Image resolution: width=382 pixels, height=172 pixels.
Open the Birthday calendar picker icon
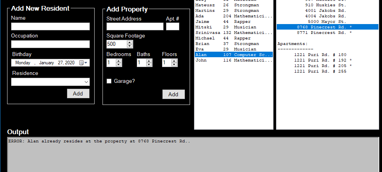pyautogui.click(x=81, y=63)
